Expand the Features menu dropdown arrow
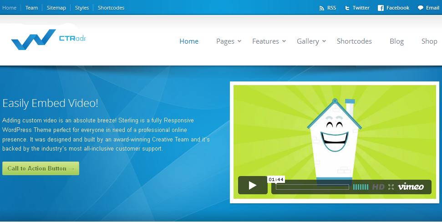The height and width of the screenshot is (222, 442). [x=284, y=41]
